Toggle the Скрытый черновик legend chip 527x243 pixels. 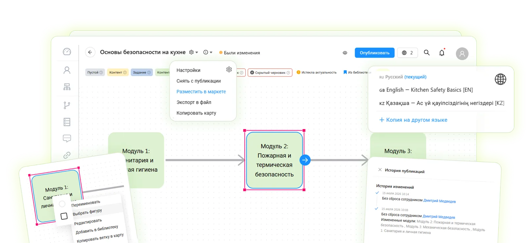click(270, 72)
